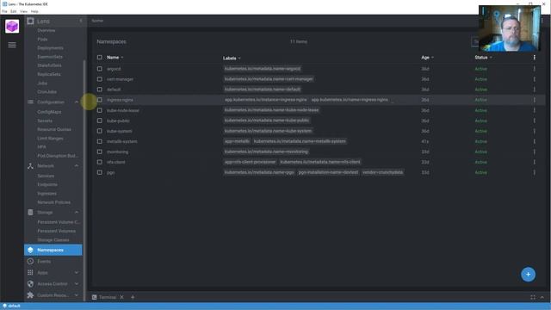The height and width of the screenshot is (310, 551).
Task: Check the monitoring namespace checkbox
Action: pyautogui.click(x=100, y=152)
